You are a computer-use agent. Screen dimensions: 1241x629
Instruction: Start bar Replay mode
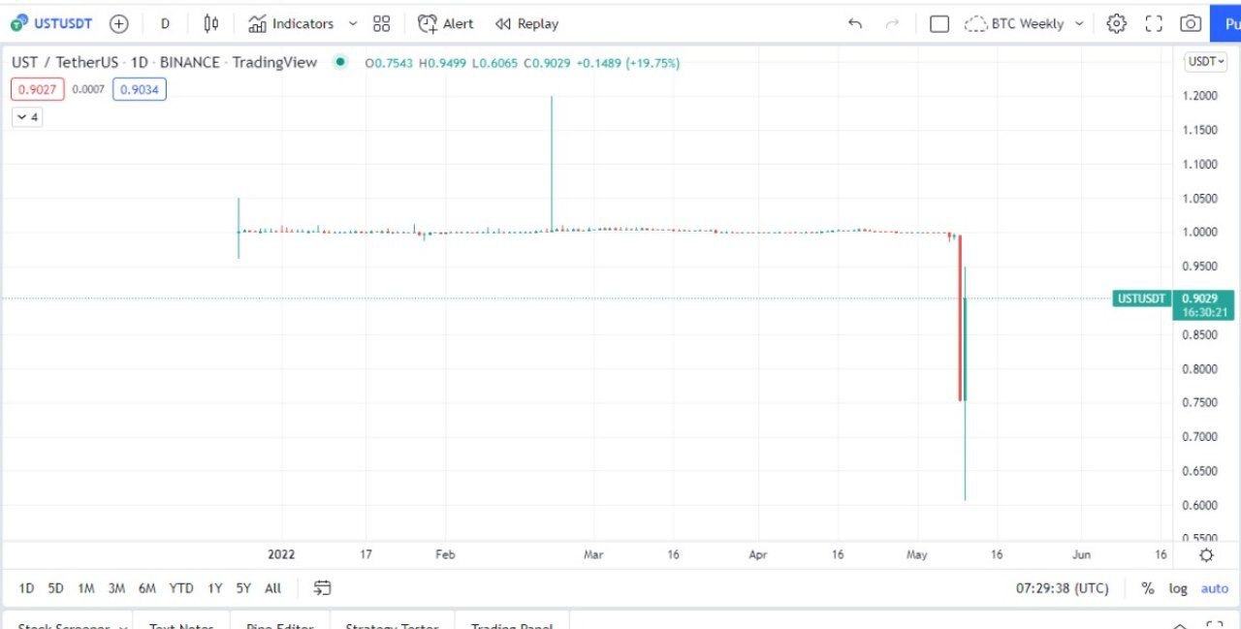[526, 23]
